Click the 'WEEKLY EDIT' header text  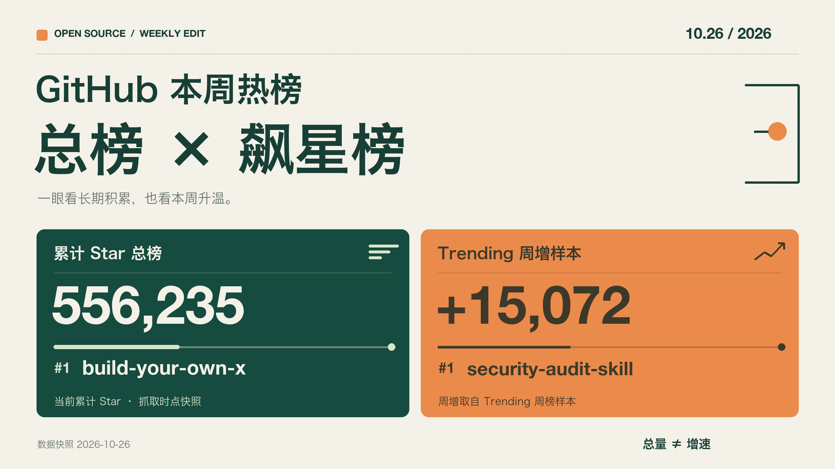tap(173, 34)
